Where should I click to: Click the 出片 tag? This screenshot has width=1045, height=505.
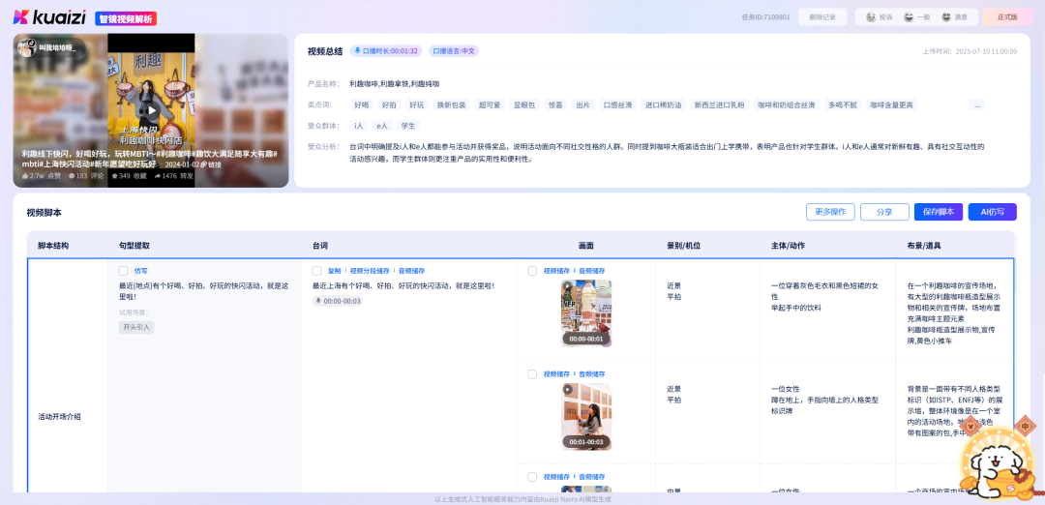(582, 105)
